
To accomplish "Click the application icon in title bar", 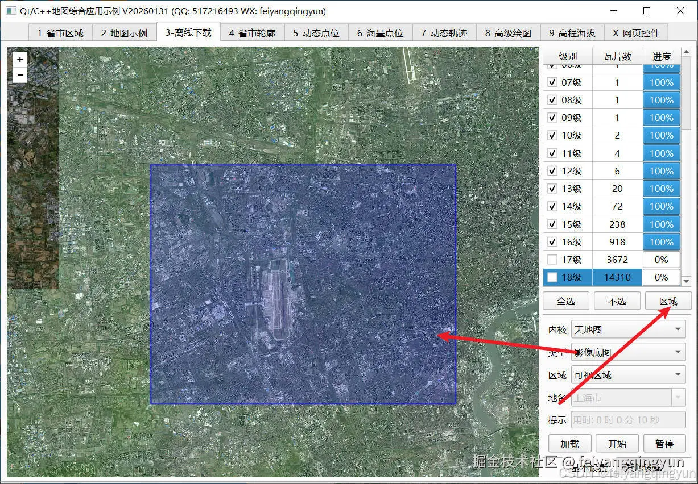I will 11,11.
